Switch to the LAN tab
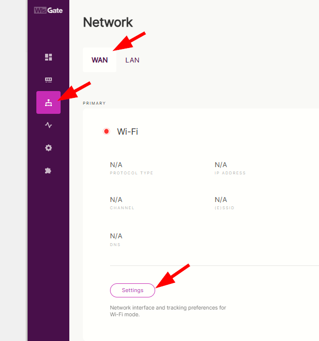Viewport: 319px width, 341px height. (x=132, y=60)
